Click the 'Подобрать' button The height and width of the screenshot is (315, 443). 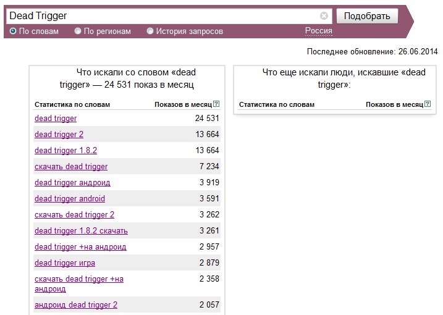(367, 16)
